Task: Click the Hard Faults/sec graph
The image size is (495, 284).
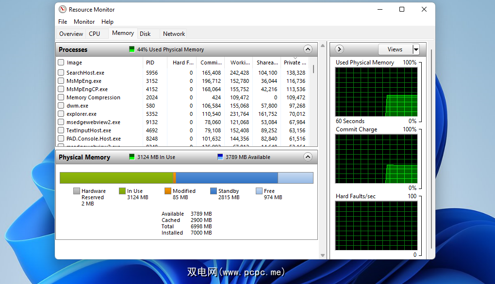Action: (376, 226)
